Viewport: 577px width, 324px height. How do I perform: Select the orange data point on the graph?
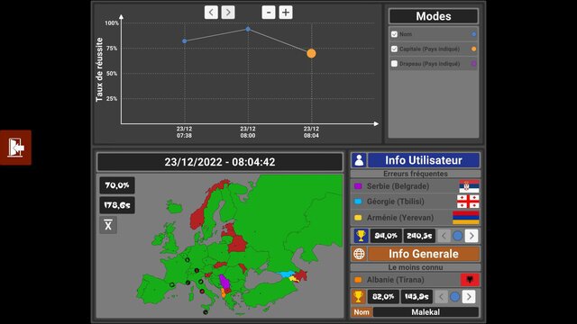tap(311, 54)
